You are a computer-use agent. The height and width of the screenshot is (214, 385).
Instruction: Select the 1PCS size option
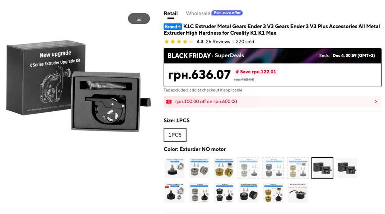[175, 135]
